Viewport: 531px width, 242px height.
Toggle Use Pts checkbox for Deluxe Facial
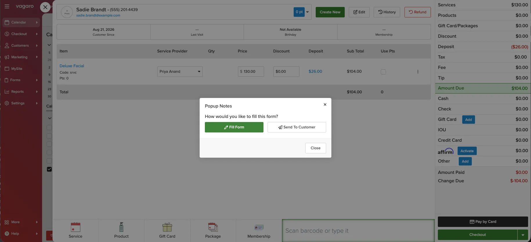(x=383, y=72)
